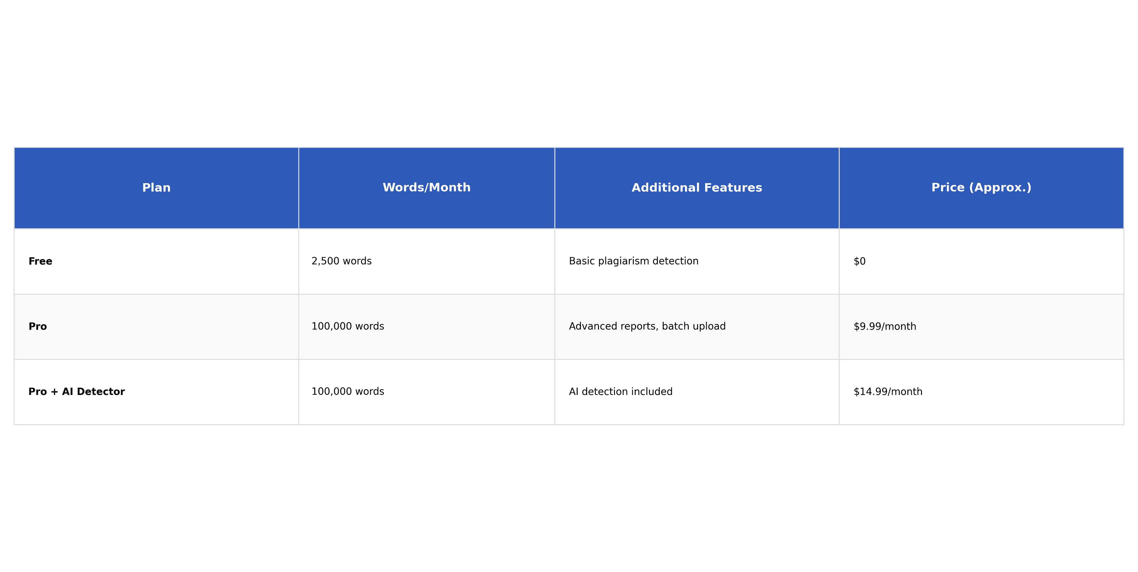Select the Pro plan name cell
This screenshot has width=1138, height=572.
pos(38,327)
